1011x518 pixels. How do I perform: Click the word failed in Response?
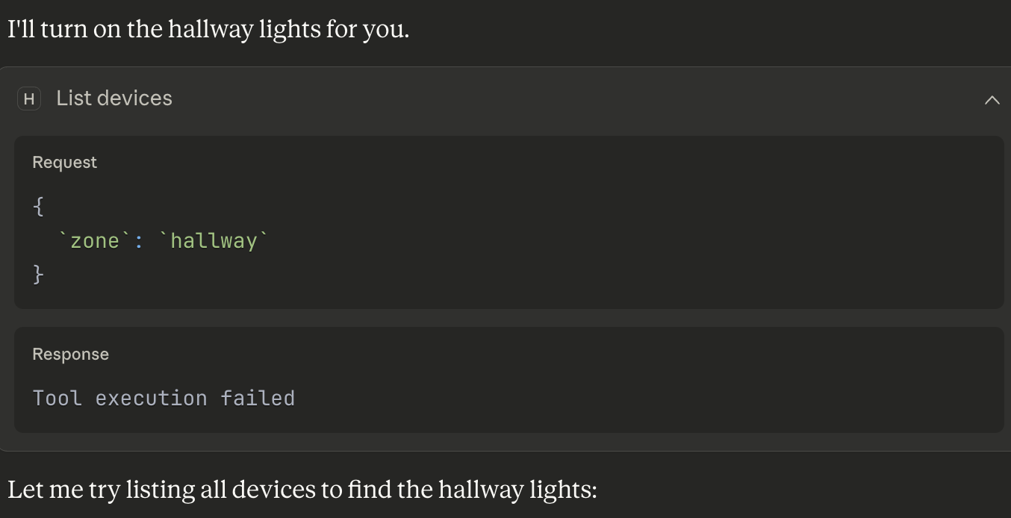258,398
